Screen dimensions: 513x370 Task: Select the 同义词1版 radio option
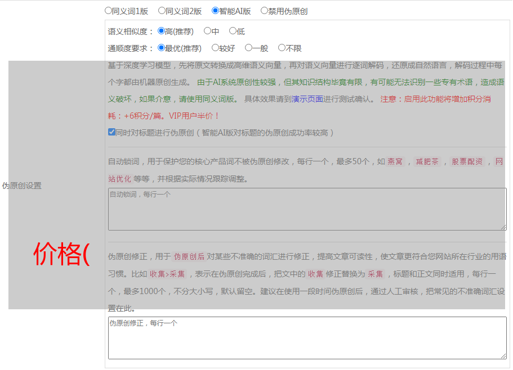(109, 11)
